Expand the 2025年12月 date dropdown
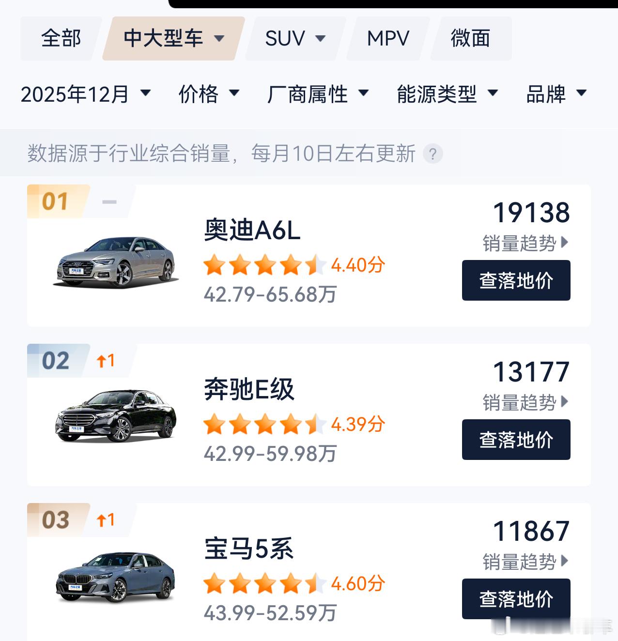618x641 pixels. pos(86,94)
